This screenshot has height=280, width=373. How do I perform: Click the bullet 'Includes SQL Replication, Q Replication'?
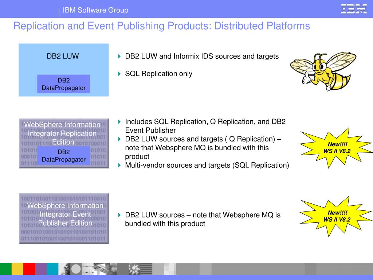pyautogui.click(x=205, y=126)
